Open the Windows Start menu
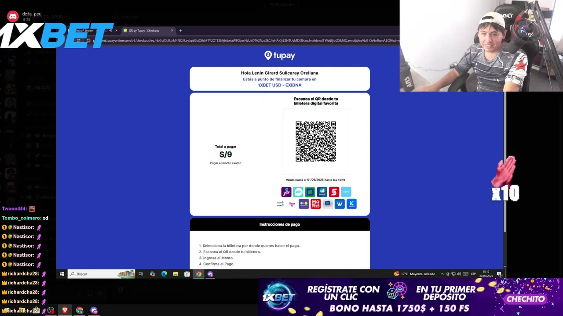The image size is (563, 316). (x=62, y=274)
